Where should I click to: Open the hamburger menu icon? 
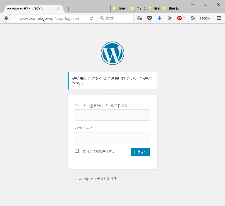point(219,18)
